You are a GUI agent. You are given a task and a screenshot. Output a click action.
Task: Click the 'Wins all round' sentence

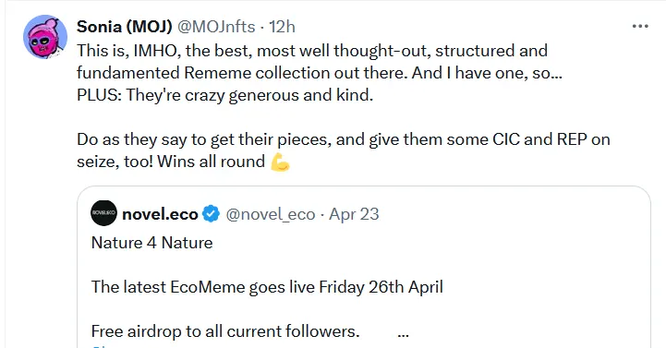tap(212, 162)
